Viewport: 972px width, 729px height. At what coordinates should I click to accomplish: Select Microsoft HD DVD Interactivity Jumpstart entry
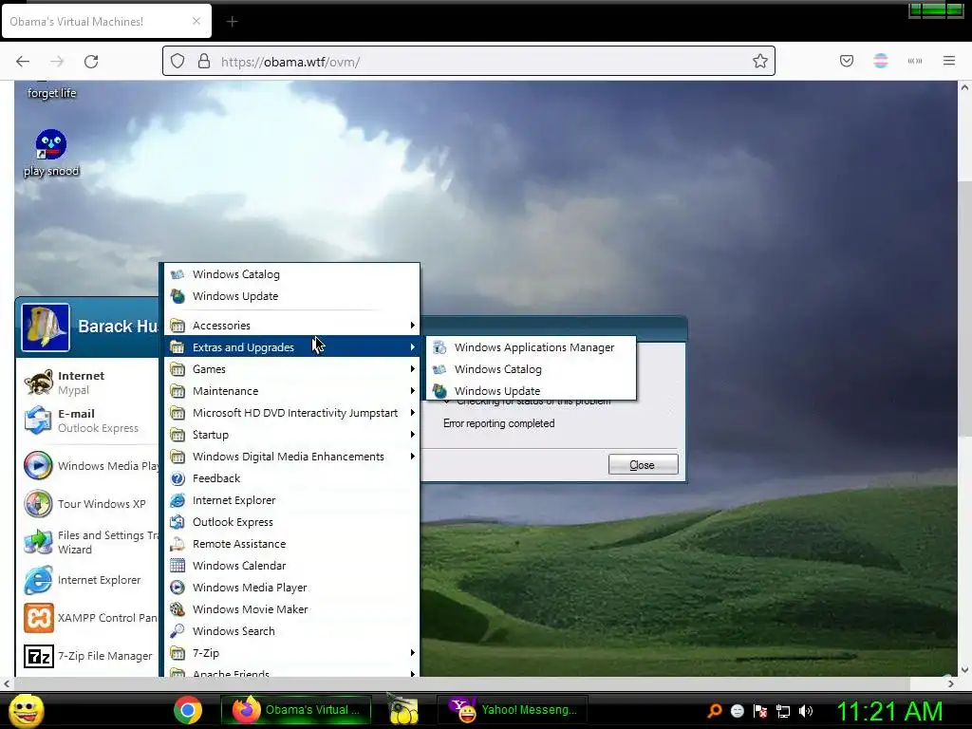[292, 413]
